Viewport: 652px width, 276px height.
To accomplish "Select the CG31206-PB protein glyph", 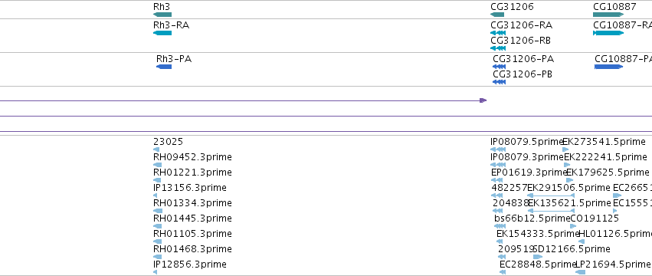I will click(x=499, y=82).
